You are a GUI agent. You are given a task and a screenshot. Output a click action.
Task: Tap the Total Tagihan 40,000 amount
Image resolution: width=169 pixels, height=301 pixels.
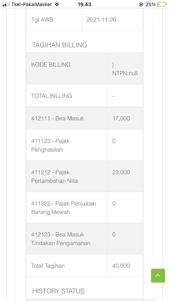pos(121,266)
